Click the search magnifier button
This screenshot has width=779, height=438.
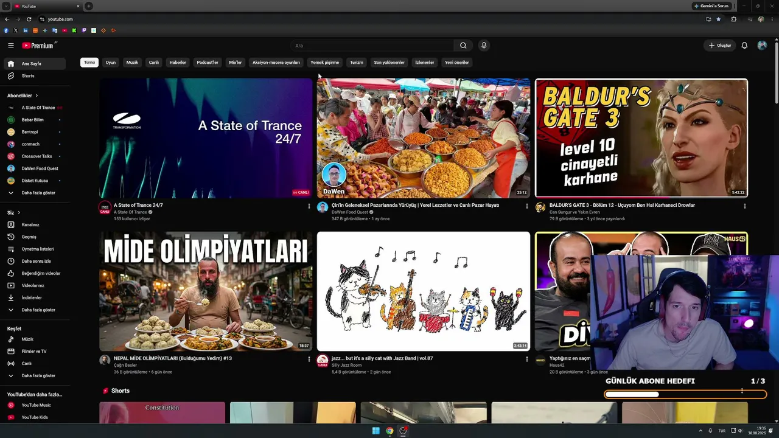pos(463,46)
